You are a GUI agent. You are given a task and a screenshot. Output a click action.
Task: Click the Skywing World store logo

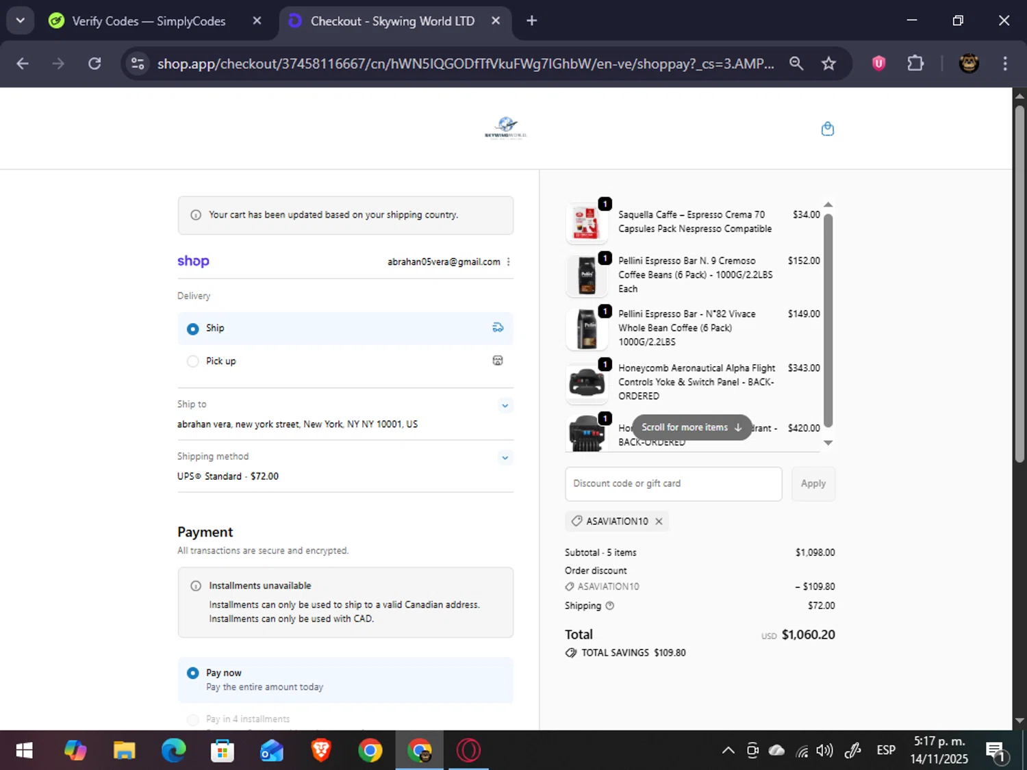[x=506, y=127]
